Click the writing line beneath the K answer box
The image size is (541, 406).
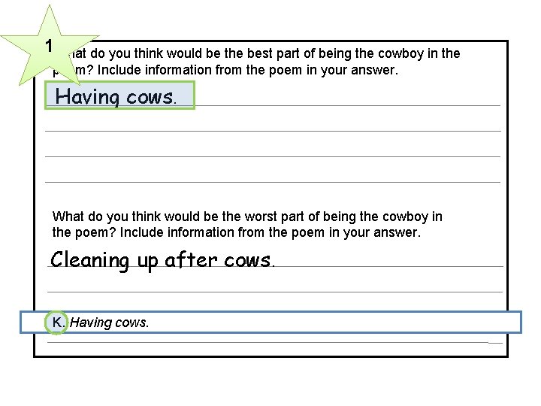click(273, 342)
